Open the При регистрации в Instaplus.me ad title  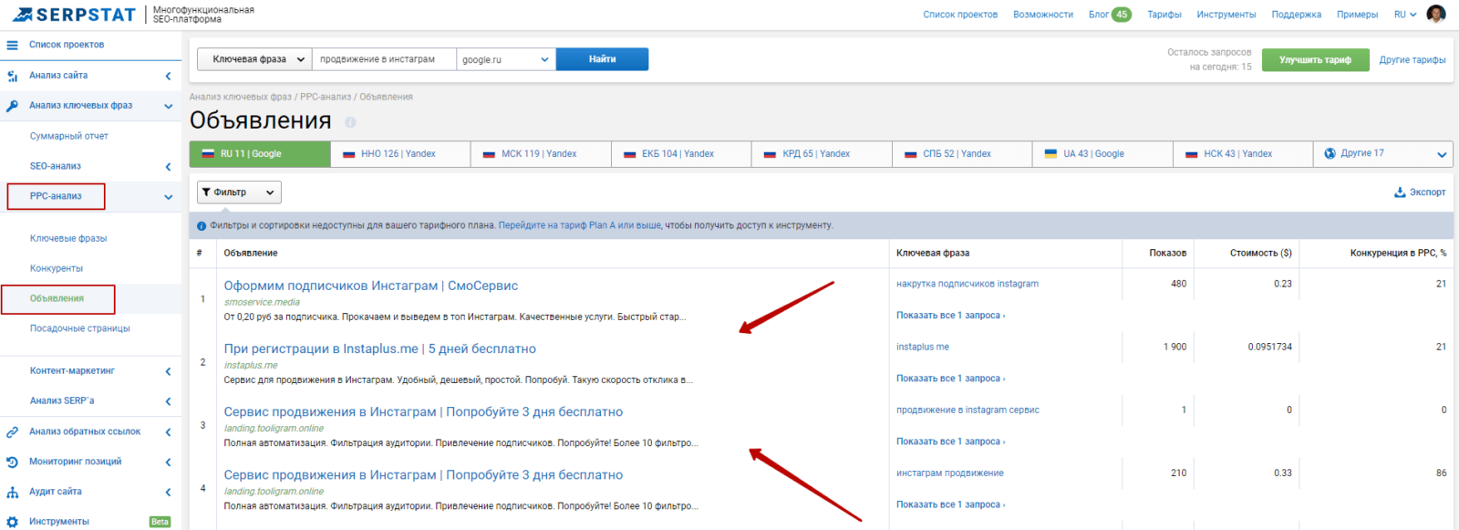click(x=380, y=348)
